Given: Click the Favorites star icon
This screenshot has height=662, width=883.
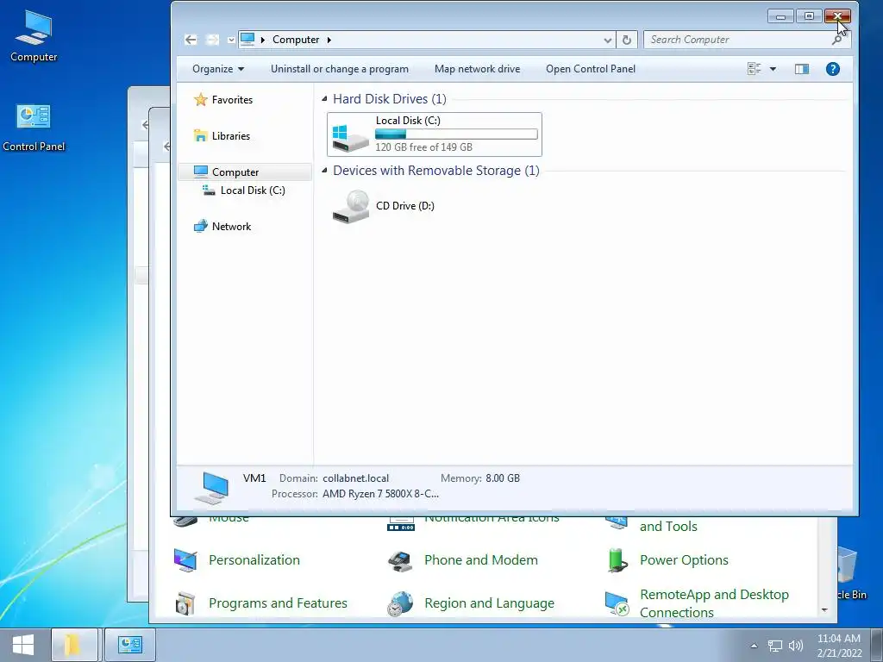Looking at the screenshot, I should pyautogui.click(x=200, y=100).
